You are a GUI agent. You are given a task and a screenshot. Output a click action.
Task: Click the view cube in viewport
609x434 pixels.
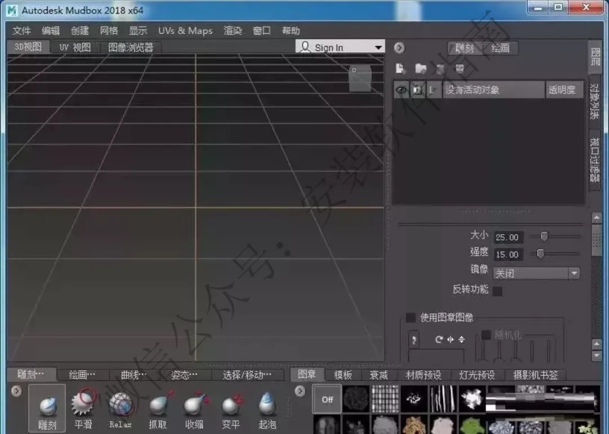click(360, 78)
